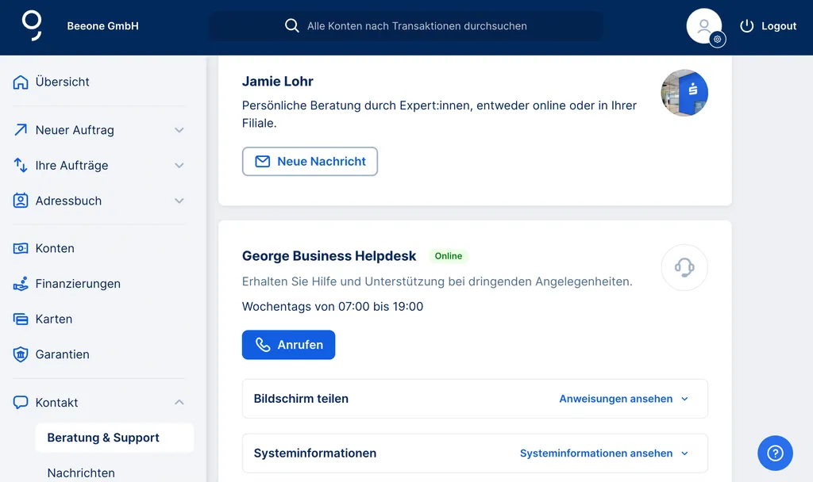This screenshot has height=482, width=813.
Task: Click the Finanzierungen hand icon
Action: pyautogui.click(x=21, y=284)
